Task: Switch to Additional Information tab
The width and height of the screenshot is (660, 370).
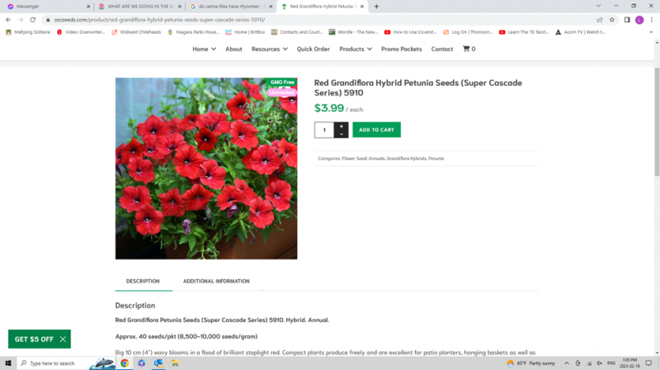Action: [x=216, y=282]
